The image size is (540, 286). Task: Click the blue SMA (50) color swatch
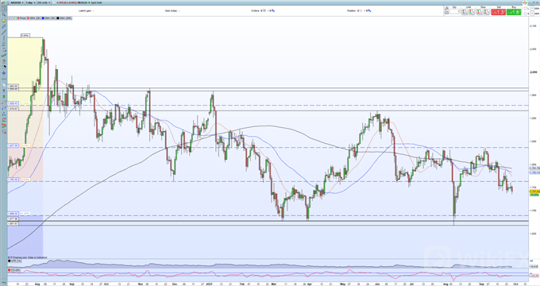click(43, 18)
